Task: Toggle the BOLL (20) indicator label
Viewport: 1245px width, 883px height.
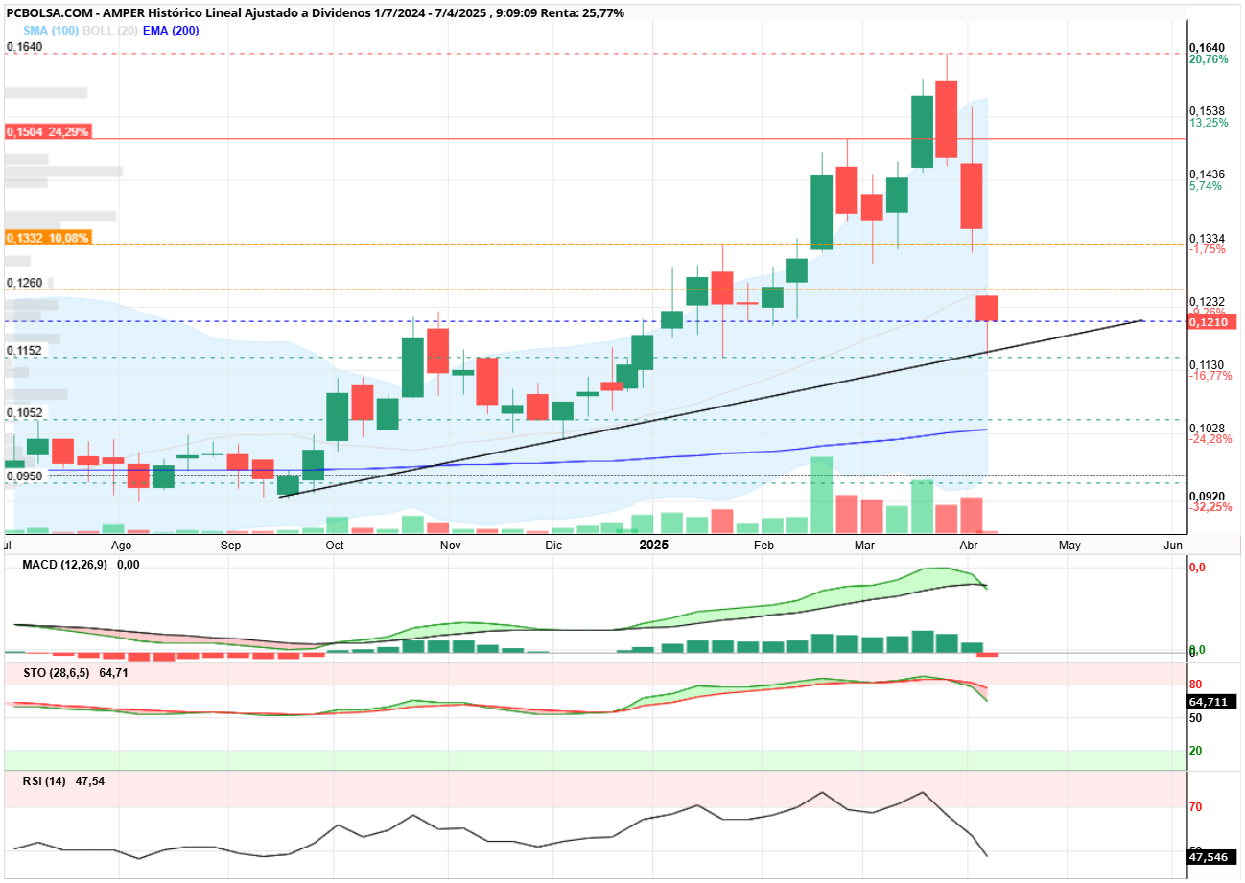Action: point(108,31)
